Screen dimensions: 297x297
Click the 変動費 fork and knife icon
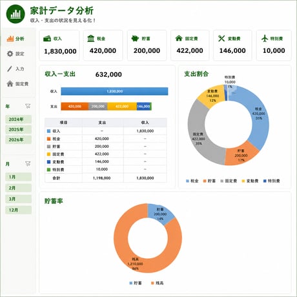tap(221, 38)
